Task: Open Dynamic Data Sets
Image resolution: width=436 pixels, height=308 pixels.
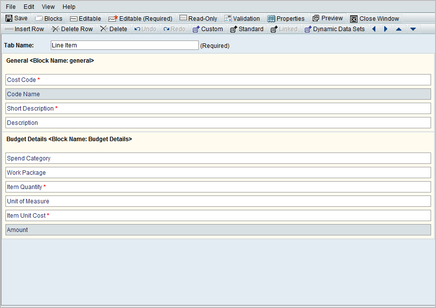Action: pos(334,29)
